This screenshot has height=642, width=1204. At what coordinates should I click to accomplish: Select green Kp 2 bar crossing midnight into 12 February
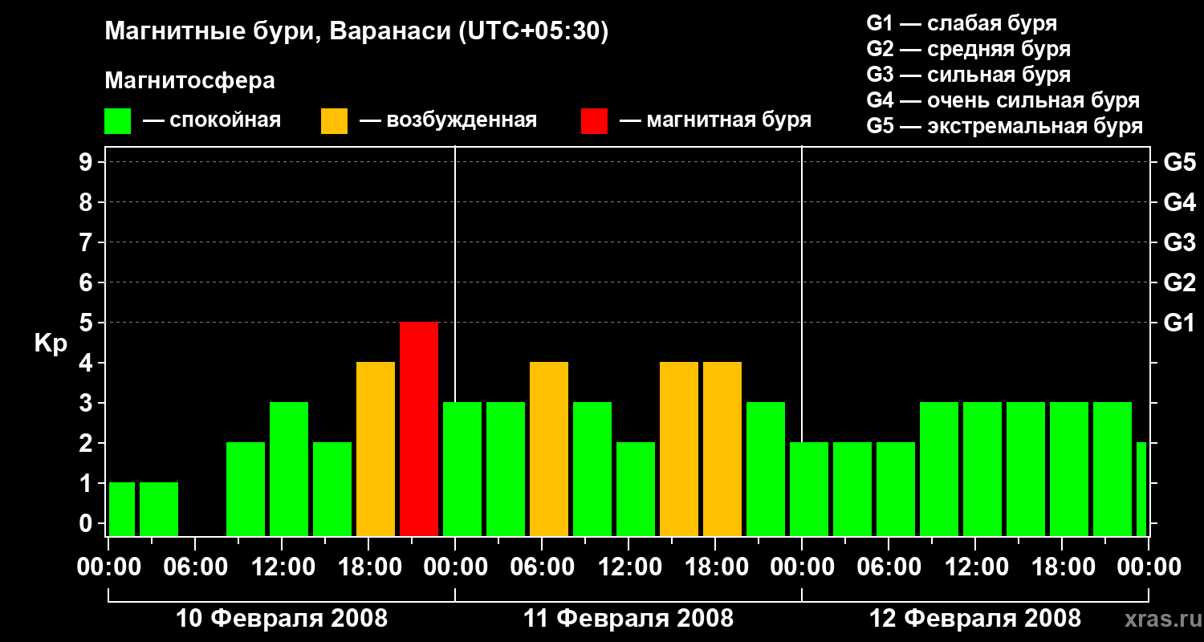[x=809, y=490]
